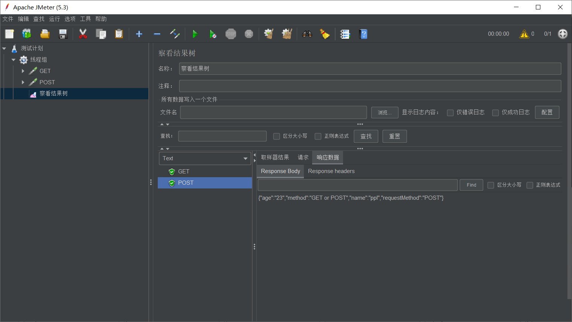Open the 帮助 menu
The height and width of the screenshot is (322, 572).
coord(101,19)
